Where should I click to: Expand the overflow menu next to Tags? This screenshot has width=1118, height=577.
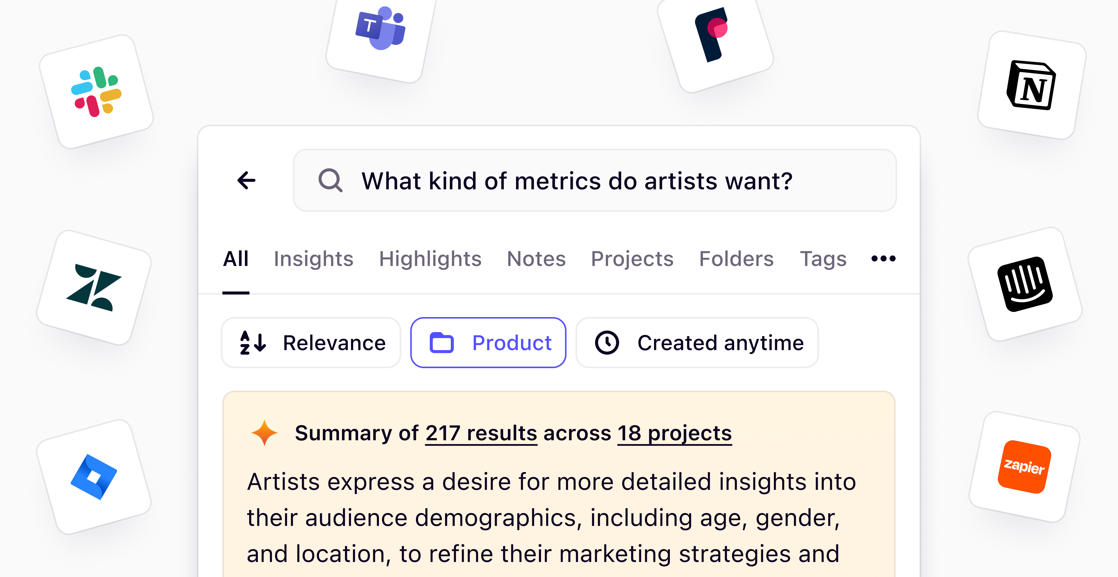883,258
